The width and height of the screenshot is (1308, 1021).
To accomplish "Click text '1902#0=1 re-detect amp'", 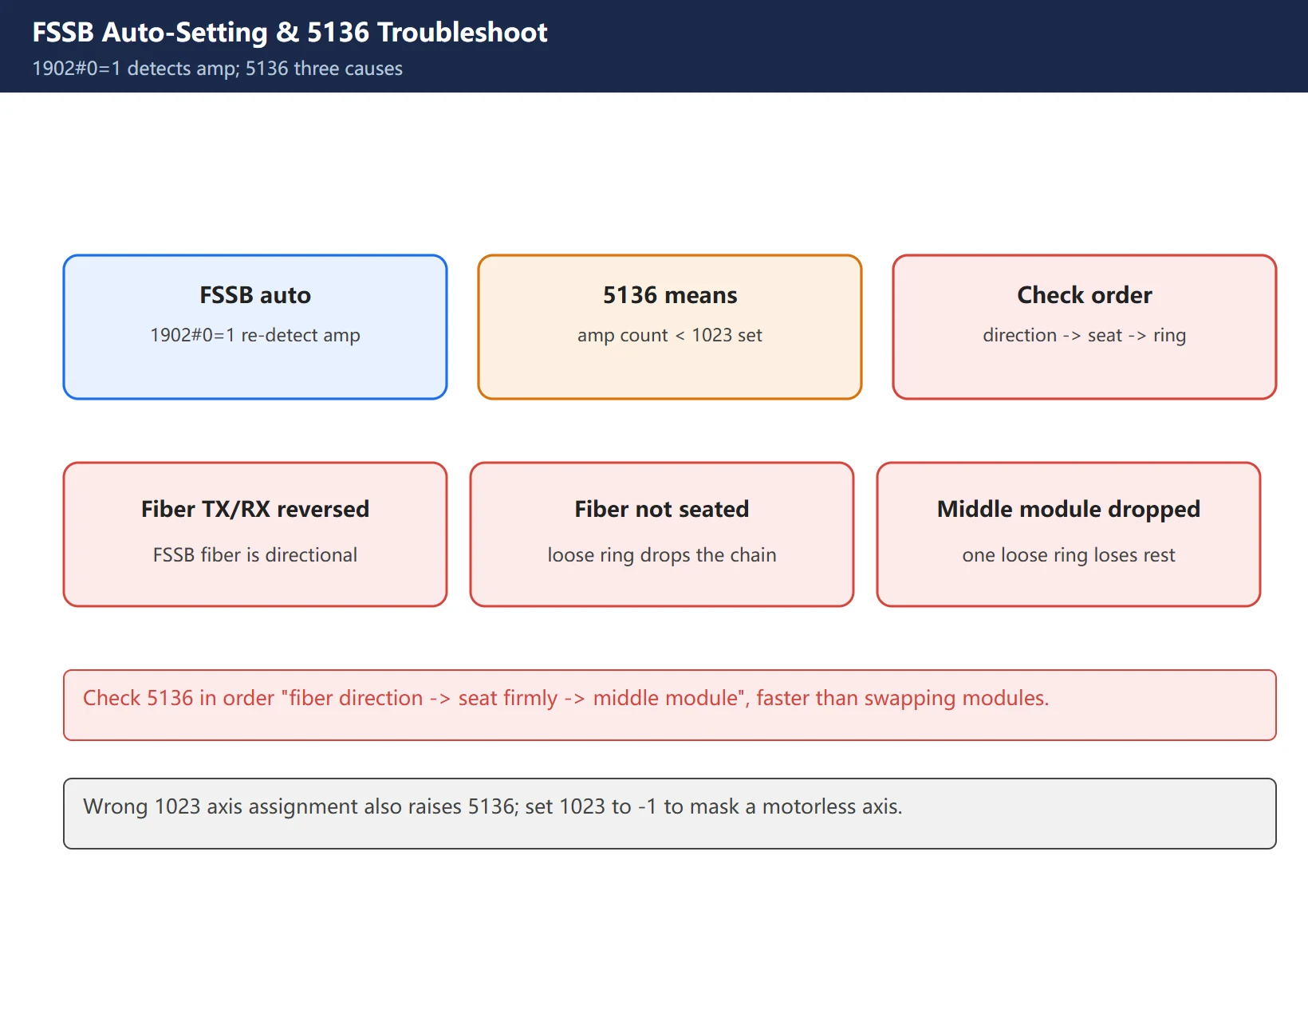I will 255,335.
